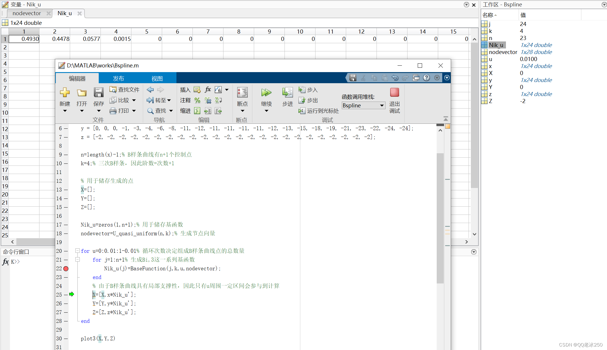This screenshot has width=607, height=350.
Task: Click the variable table horizontal scrollbar thumb
Action: pos(36,242)
